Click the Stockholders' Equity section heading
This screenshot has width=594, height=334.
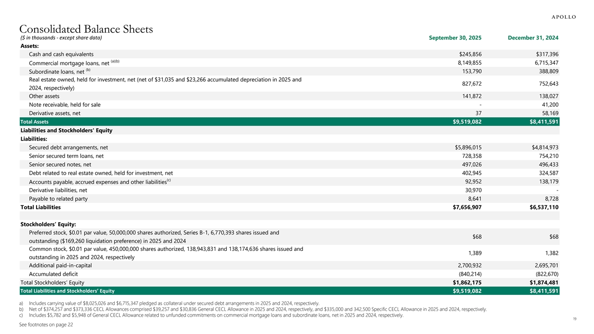48,225
